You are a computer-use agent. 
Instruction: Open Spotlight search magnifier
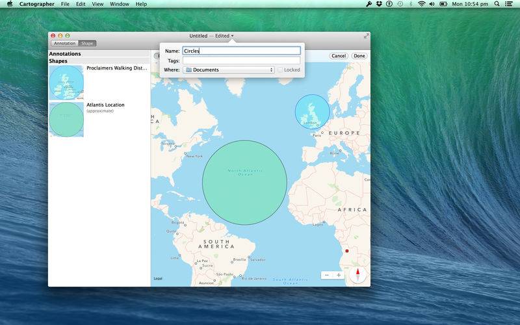tap(497, 4)
